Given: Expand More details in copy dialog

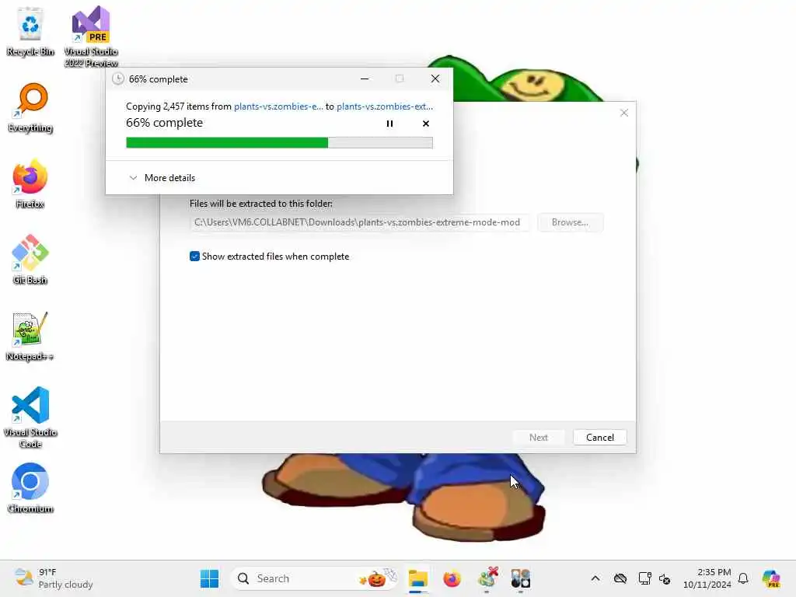Looking at the screenshot, I should [162, 178].
